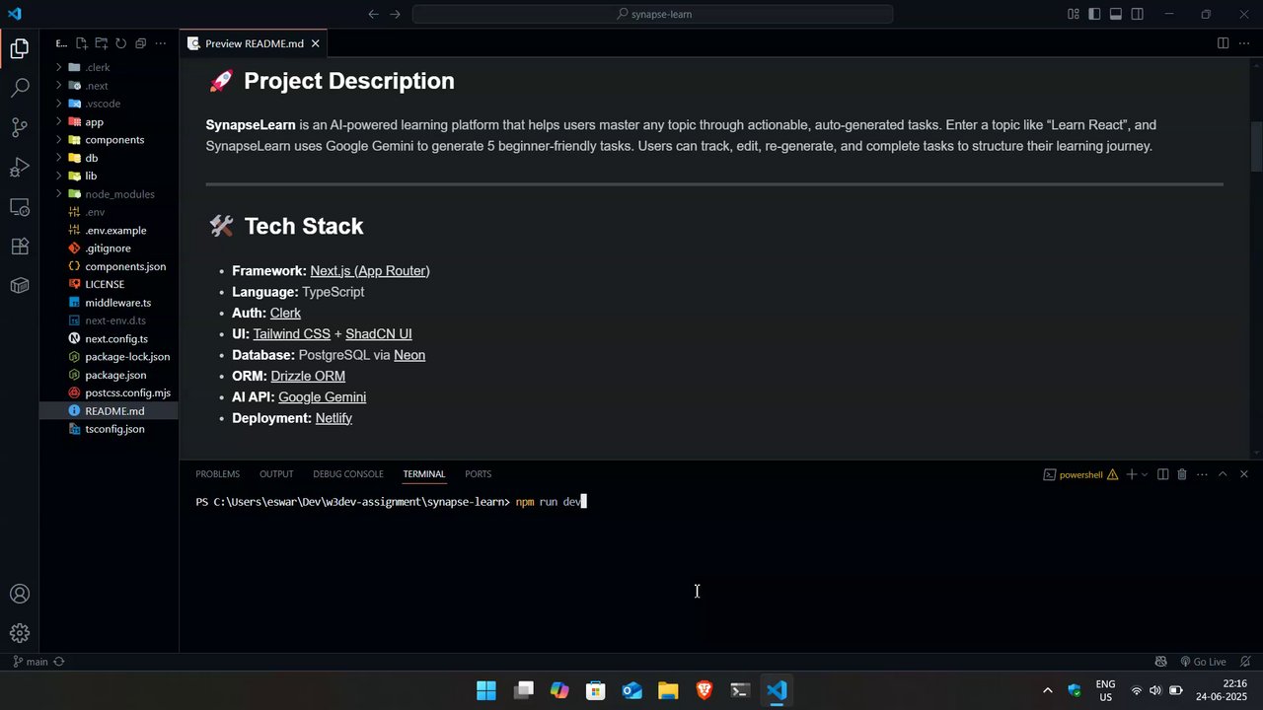Open the Clerk link in Tech Stack
The height and width of the screenshot is (710, 1263).
pyautogui.click(x=285, y=314)
